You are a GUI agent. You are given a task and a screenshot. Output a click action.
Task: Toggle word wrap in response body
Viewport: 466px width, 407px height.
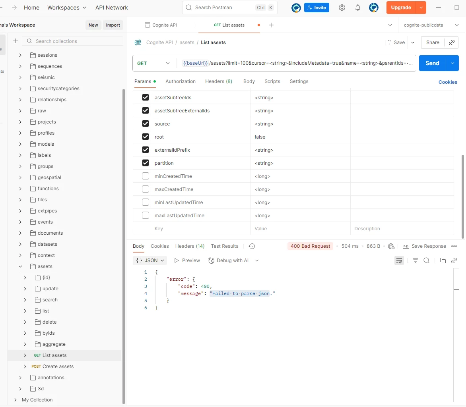tap(399, 260)
